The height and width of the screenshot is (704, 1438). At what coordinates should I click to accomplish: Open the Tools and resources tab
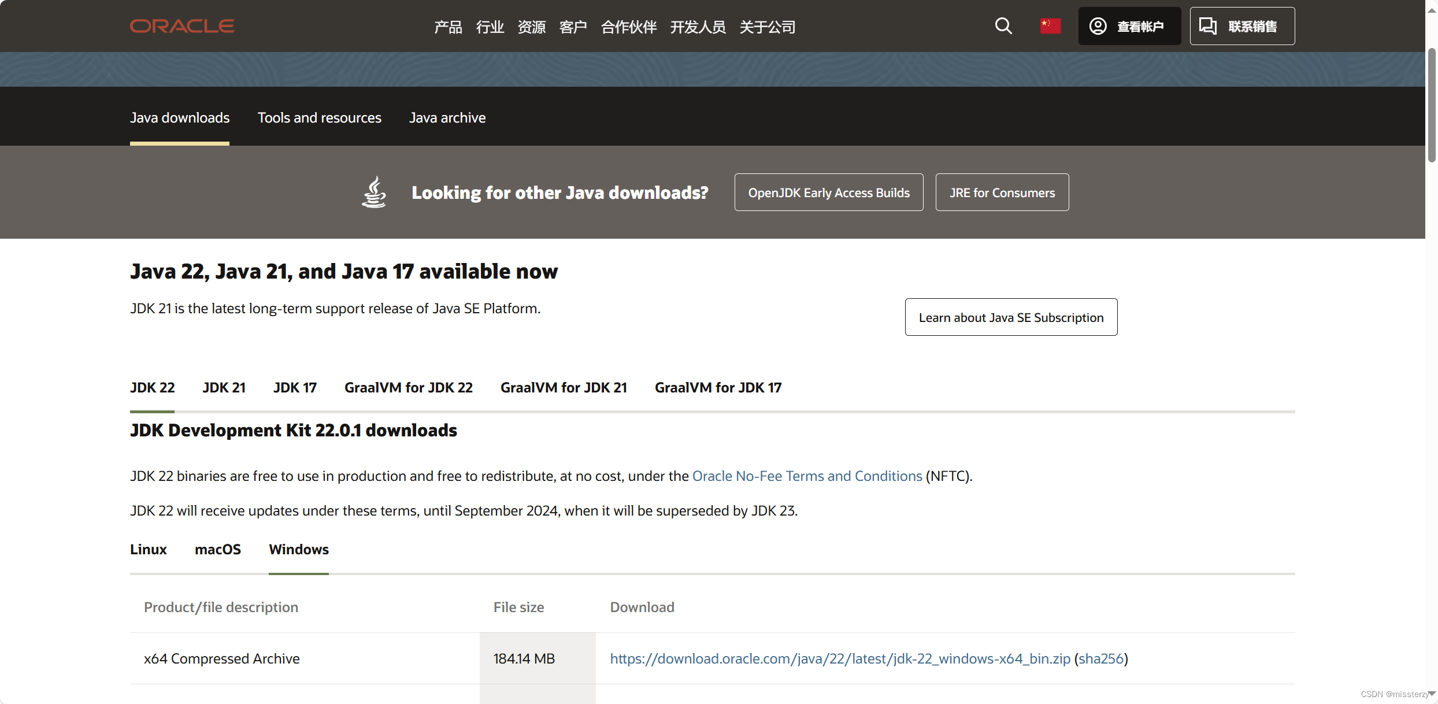click(319, 117)
